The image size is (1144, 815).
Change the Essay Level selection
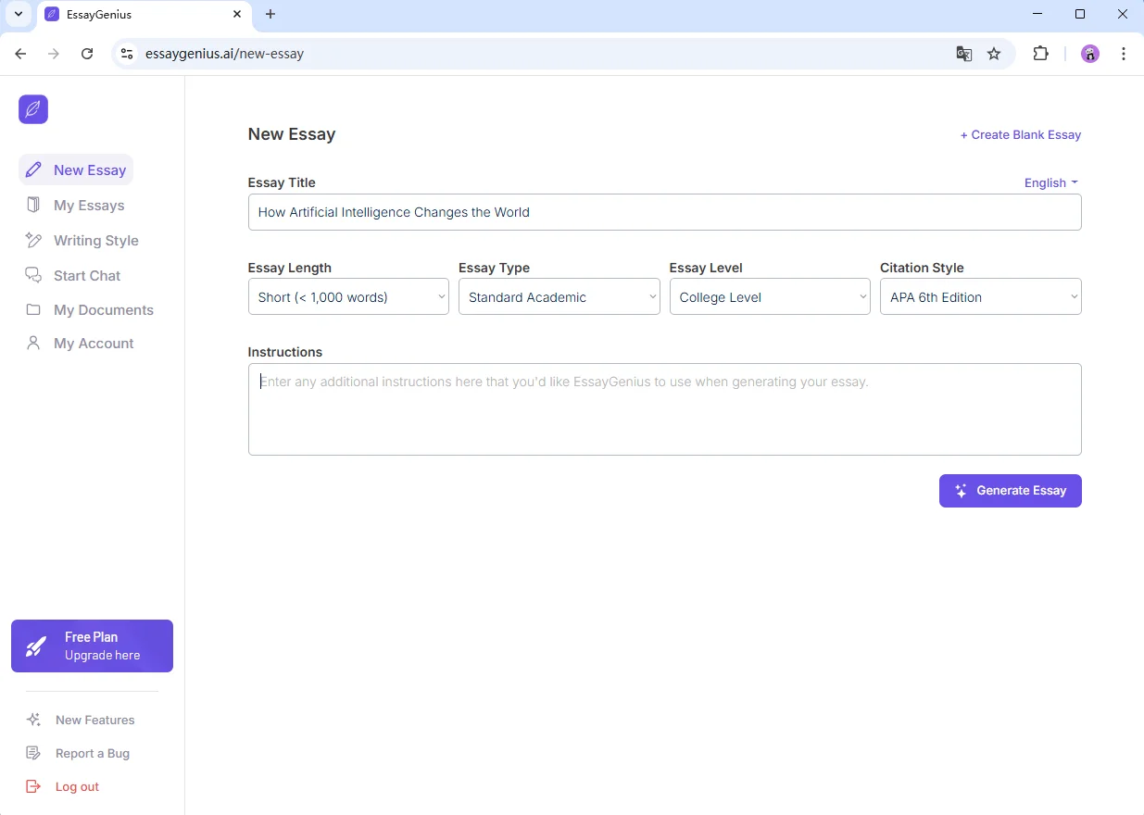tap(769, 297)
